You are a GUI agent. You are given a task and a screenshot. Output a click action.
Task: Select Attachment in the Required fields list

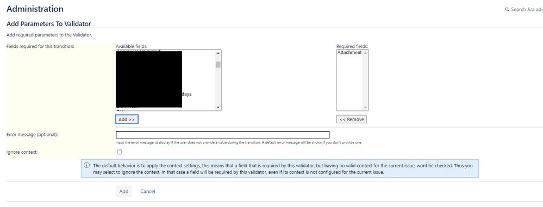[x=349, y=53]
